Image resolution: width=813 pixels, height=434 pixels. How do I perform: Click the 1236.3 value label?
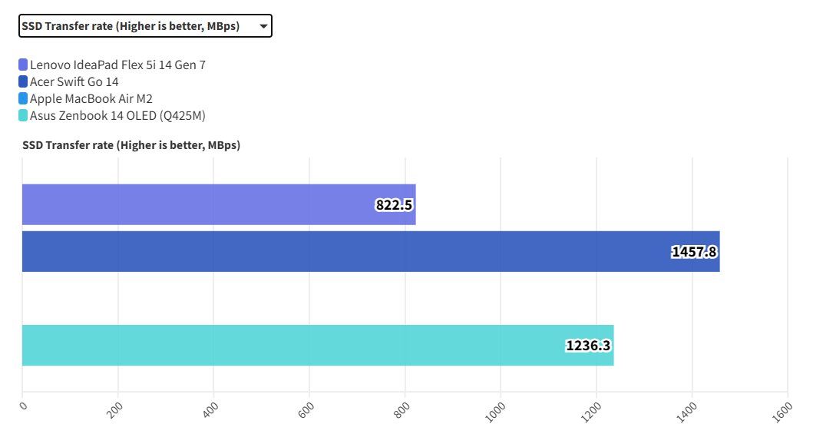588,346
